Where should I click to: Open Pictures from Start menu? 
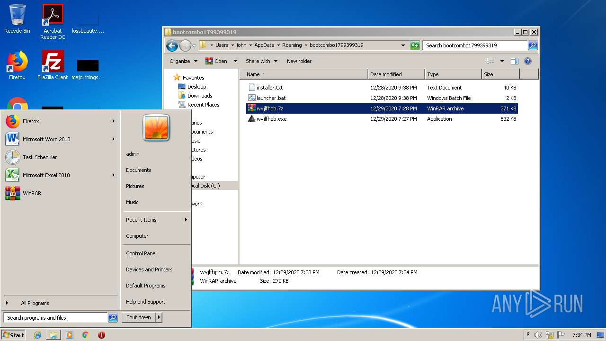135,186
